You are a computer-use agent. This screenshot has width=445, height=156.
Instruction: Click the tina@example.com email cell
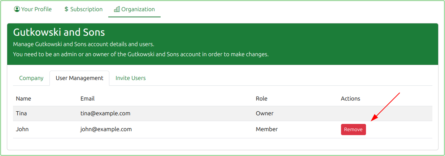pos(105,113)
